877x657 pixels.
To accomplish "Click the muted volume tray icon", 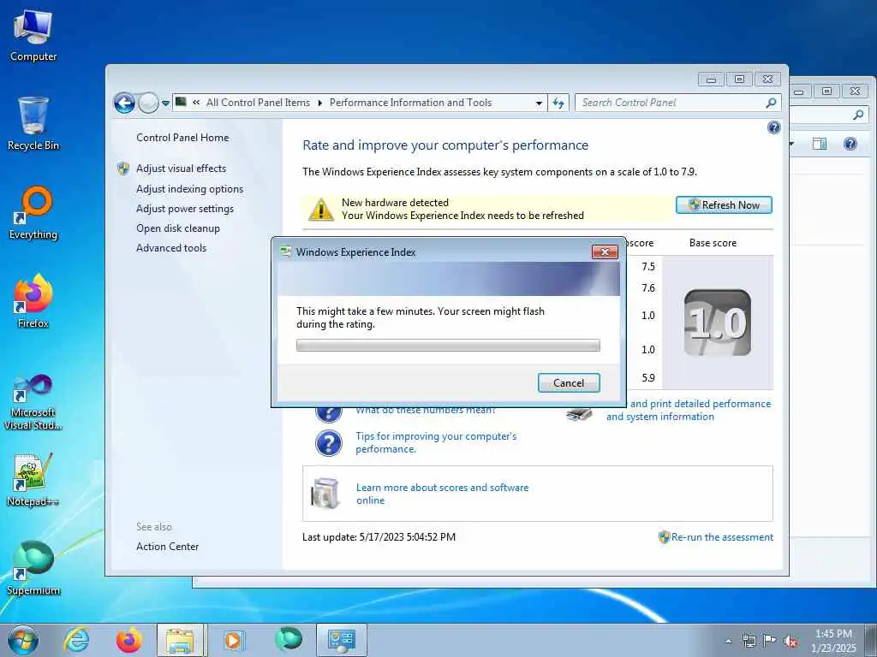I will (790, 642).
